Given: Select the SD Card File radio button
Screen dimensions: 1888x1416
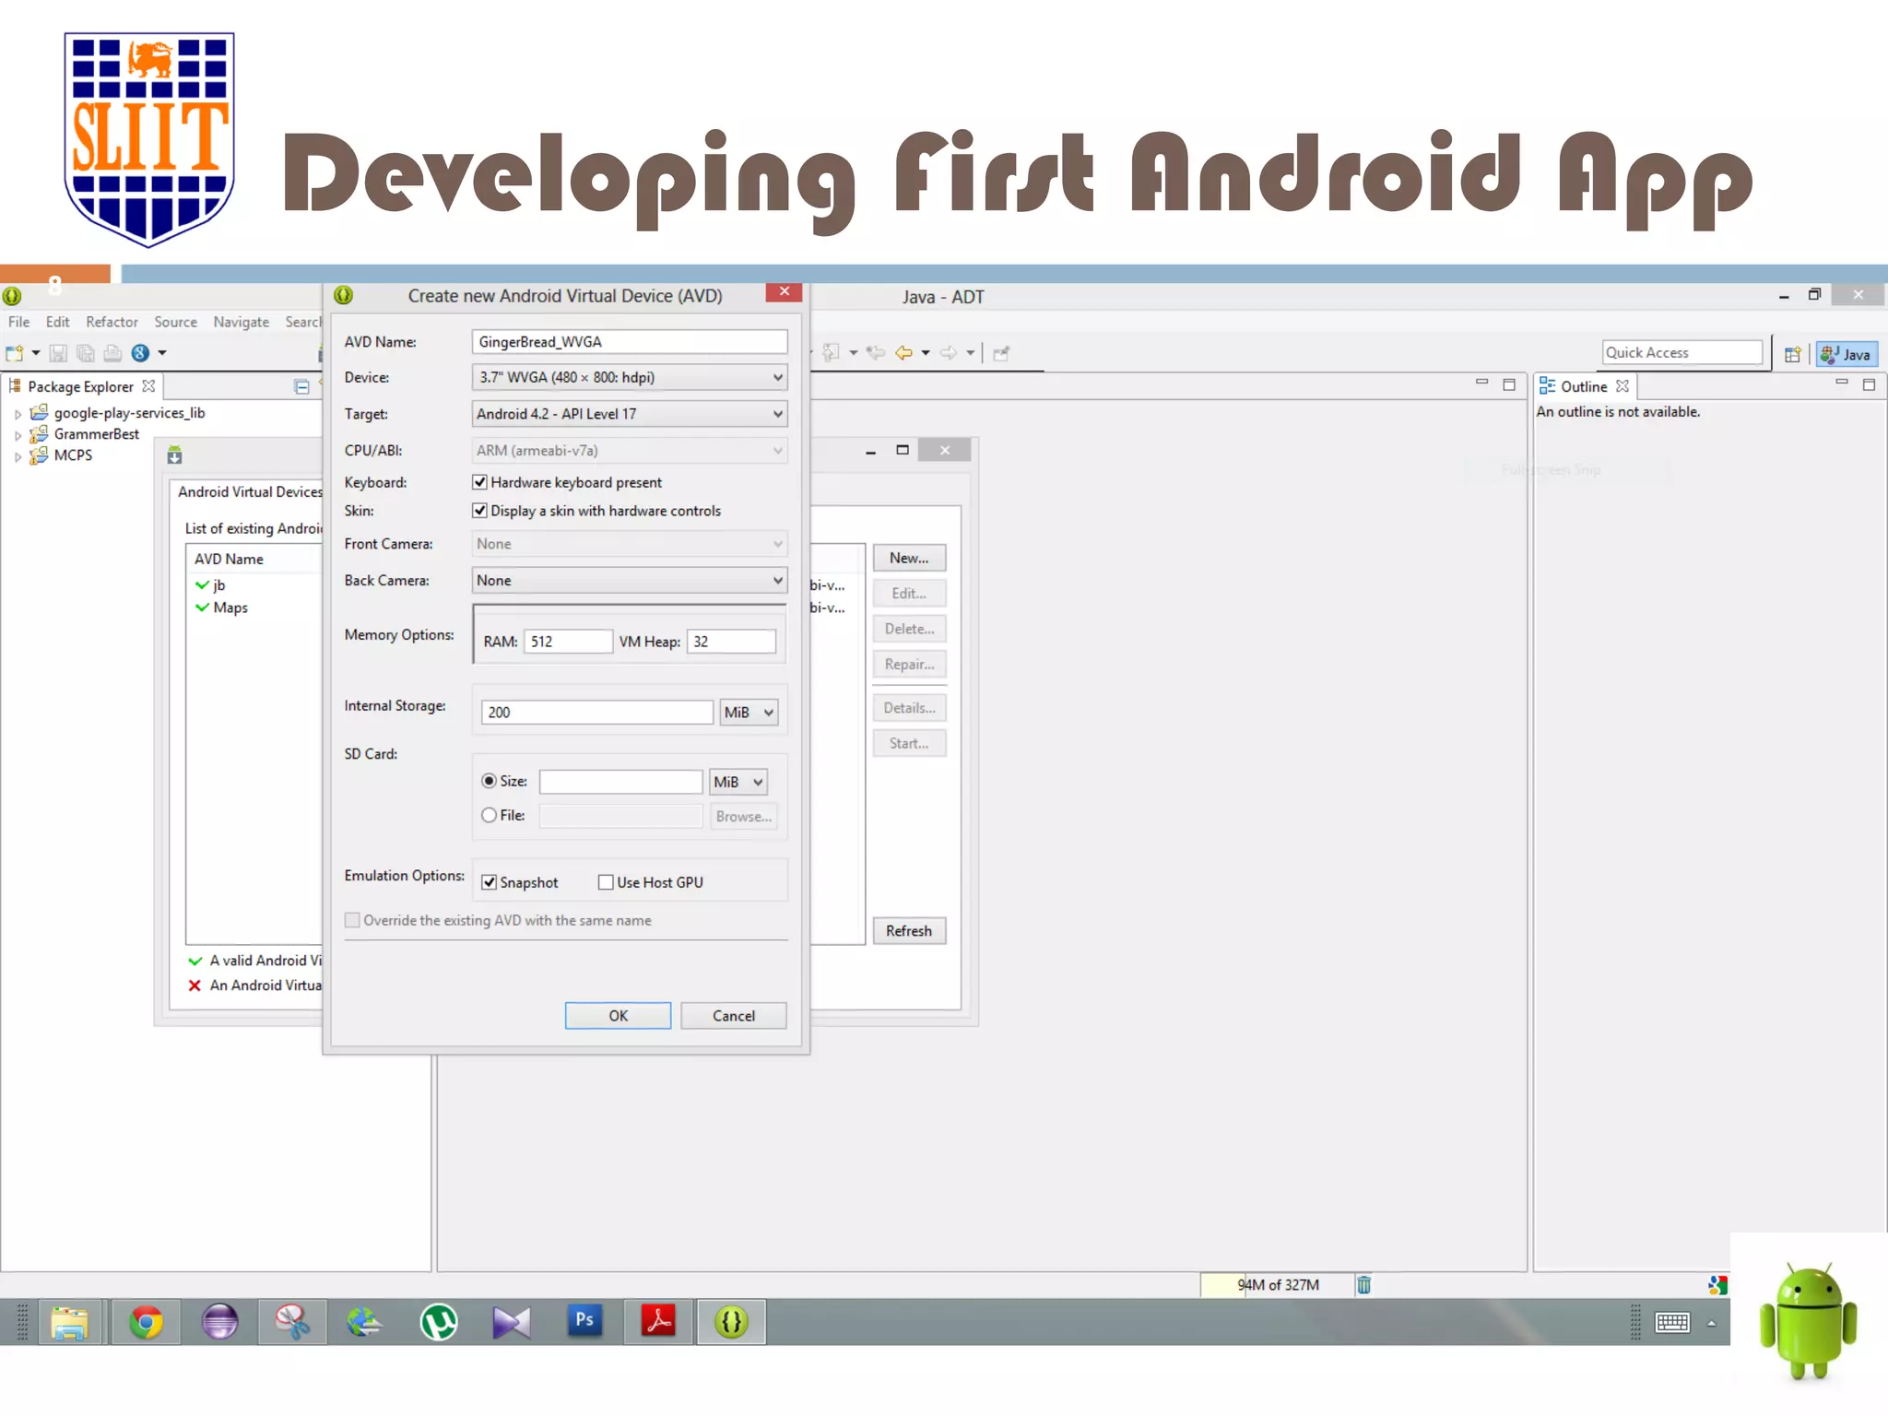Looking at the screenshot, I should pyautogui.click(x=490, y=815).
